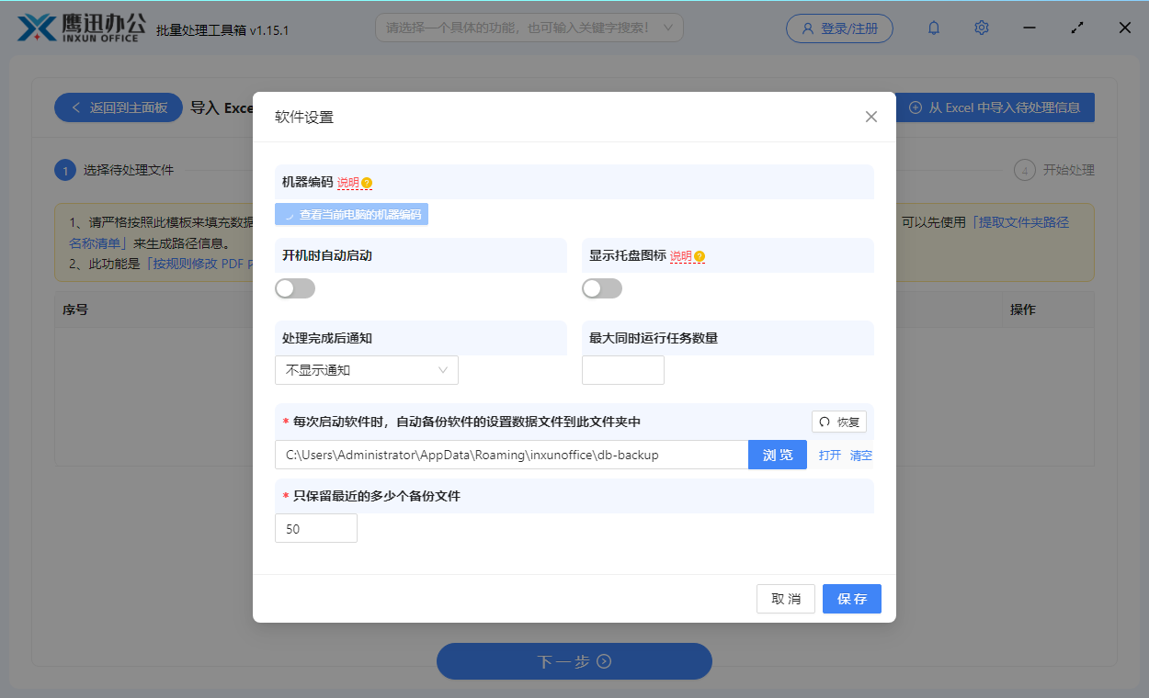Toggle 显示托盘图标 switch
The image size is (1149, 698).
coord(602,288)
